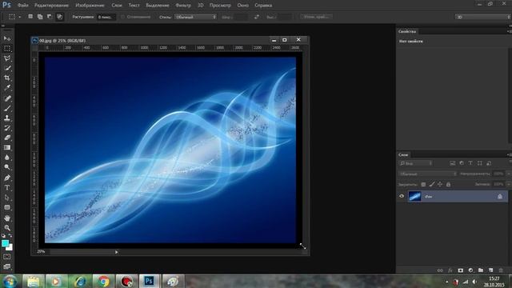Open the layer blending mode dropdown

(x=427, y=174)
